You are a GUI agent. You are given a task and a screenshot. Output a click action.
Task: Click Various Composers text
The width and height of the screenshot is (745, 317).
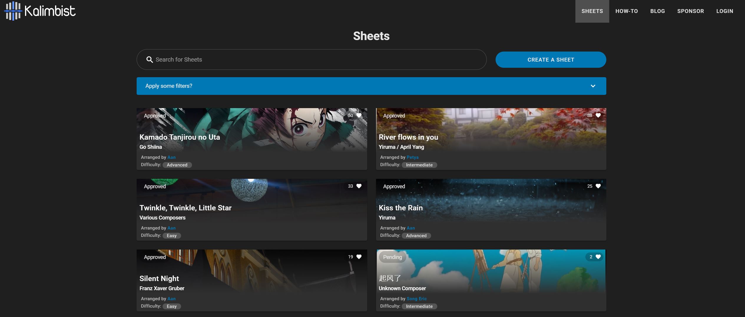[163, 218]
